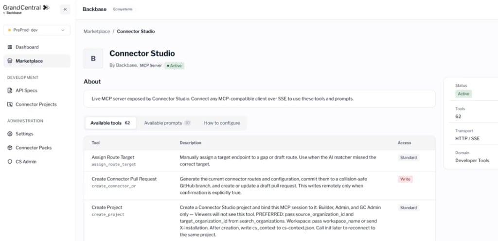This screenshot has height=241, width=498.
Task: Click the Marketplace store icon
Action: coord(10,61)
